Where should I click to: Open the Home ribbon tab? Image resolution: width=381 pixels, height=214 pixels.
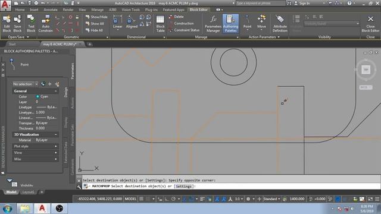pos(20,10)
